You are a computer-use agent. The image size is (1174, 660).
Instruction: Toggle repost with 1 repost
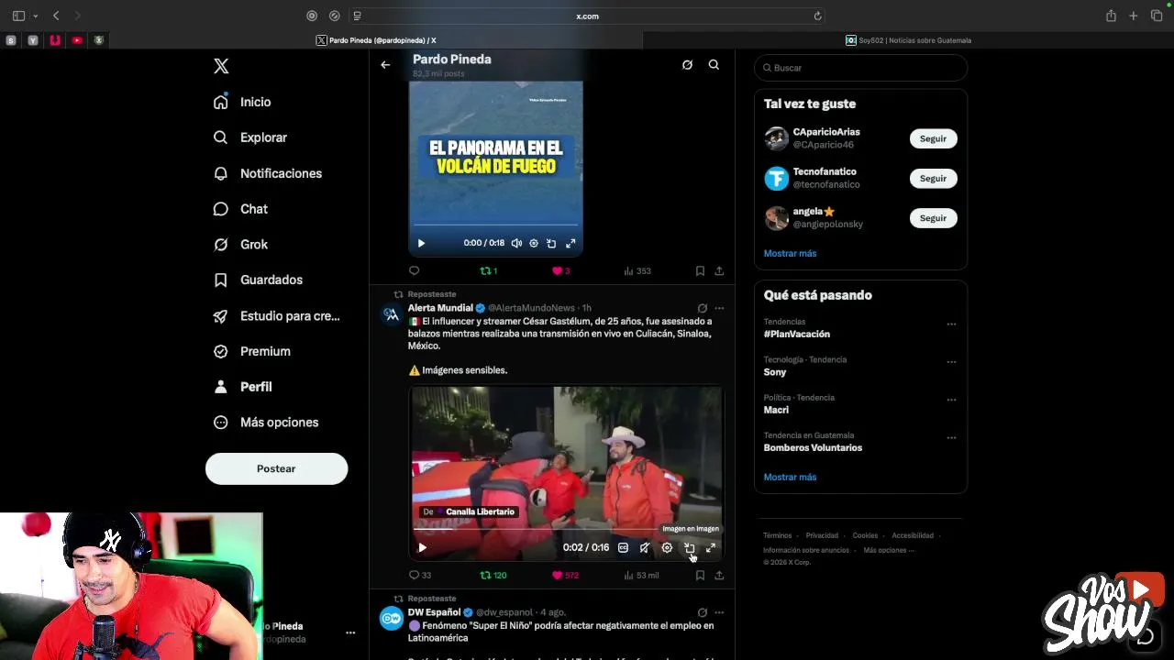[489, 270]
